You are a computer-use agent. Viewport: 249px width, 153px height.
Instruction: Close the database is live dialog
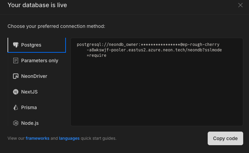[240, 5]
